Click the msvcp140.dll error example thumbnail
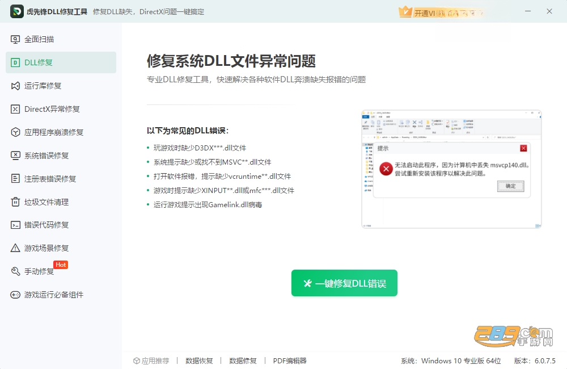Image resolution: width=567 pixels, height=369 pixels. (451, 169)
